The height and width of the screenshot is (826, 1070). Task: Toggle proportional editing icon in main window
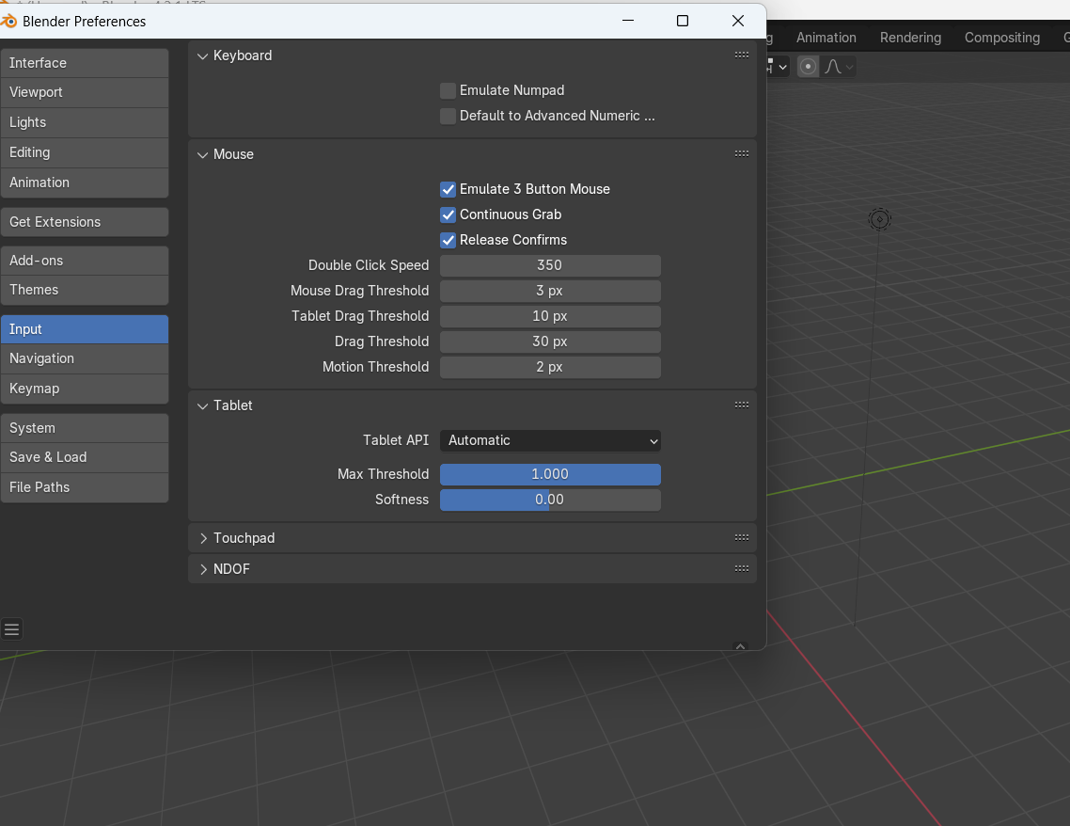pyautogui.click(x=808, y=66)
